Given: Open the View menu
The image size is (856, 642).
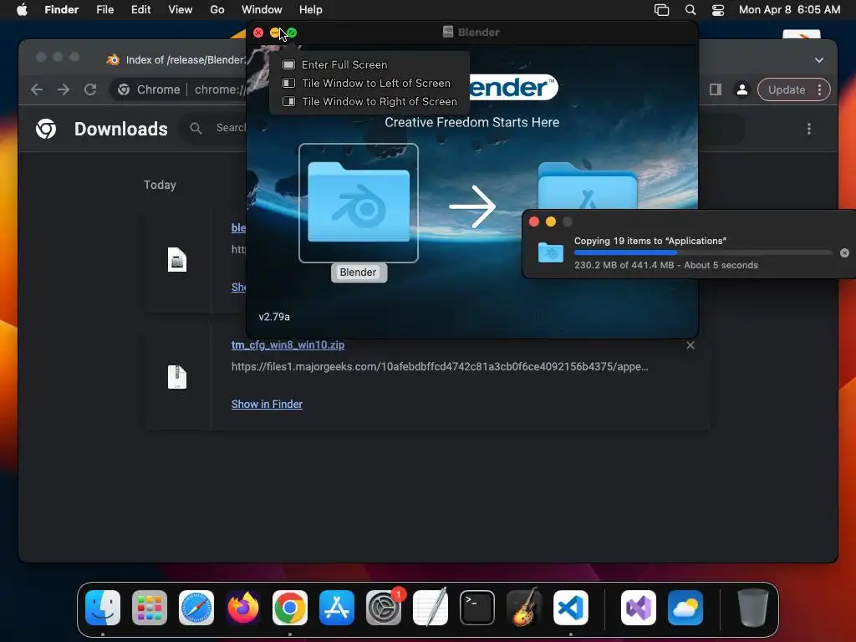Looking at the screenshot, I should click(x=181, y=10).
